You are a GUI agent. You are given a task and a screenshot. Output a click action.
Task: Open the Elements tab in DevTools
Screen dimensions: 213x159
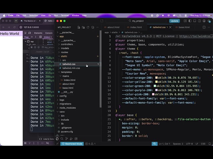[x=38, y=33]
